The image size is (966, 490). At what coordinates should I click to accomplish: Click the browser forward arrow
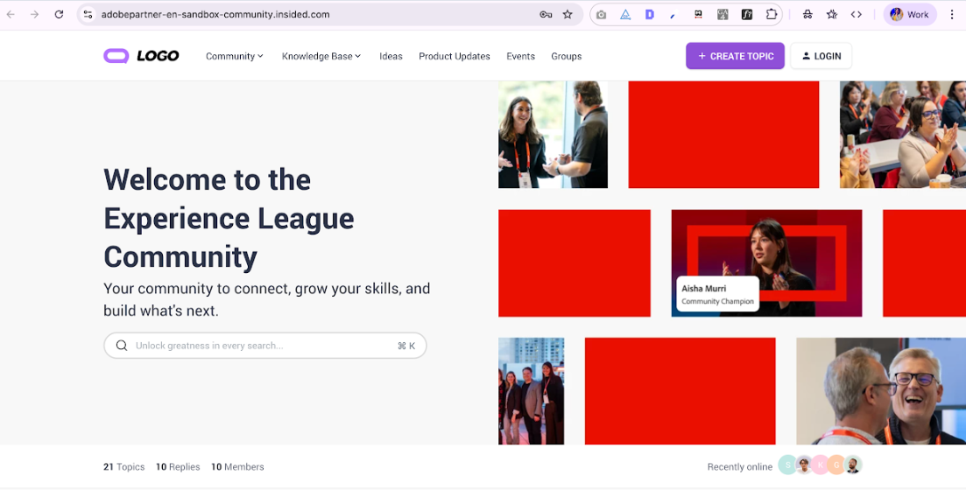tap(34, 14)
